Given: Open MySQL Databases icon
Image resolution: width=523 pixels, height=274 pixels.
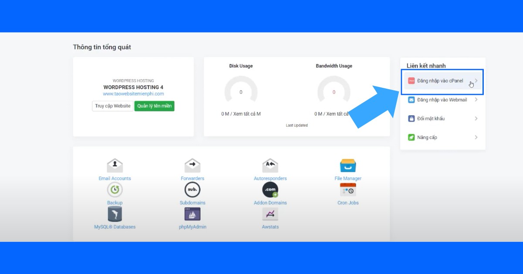Looking at the screenshot, I should [115, 214].
